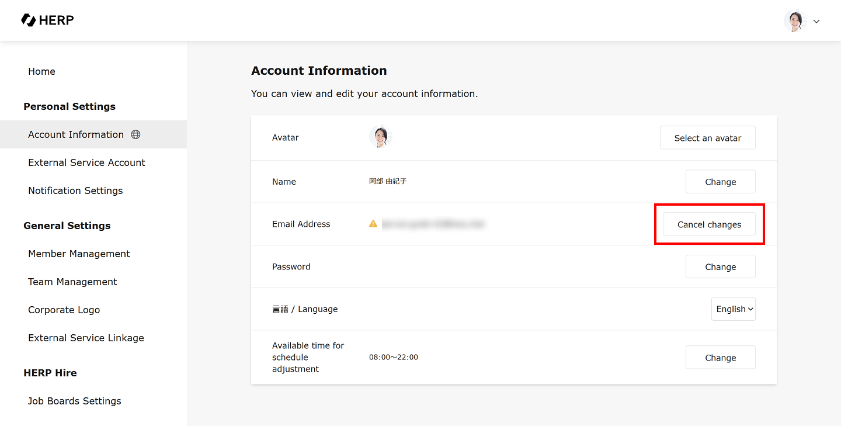This screenshot has height=426, width=841.
Task: Open Team Management in sidebar
Action: click(72, 282)
